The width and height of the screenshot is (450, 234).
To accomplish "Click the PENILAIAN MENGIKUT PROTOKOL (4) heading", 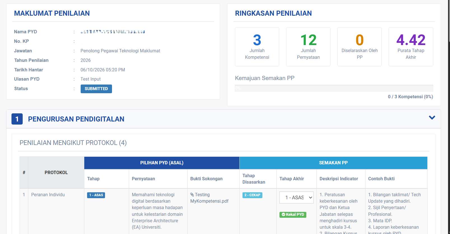I will click(x=73, y=143).
